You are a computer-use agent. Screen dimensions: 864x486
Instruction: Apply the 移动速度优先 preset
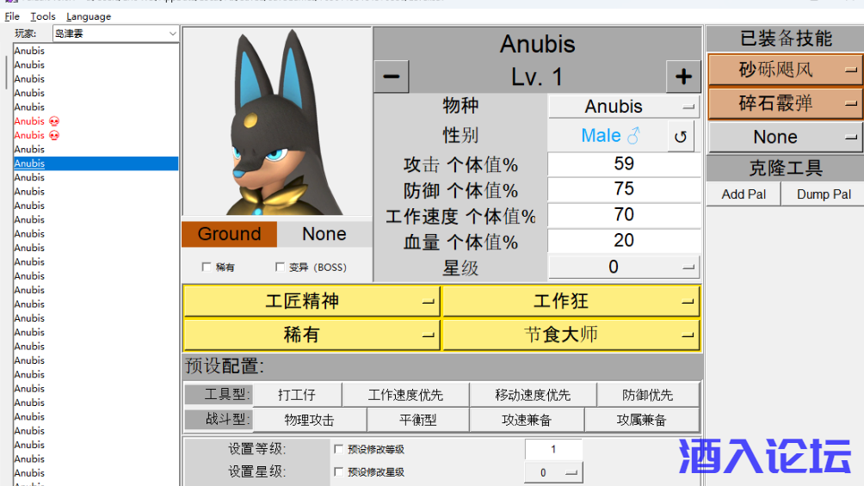point(533,395)
